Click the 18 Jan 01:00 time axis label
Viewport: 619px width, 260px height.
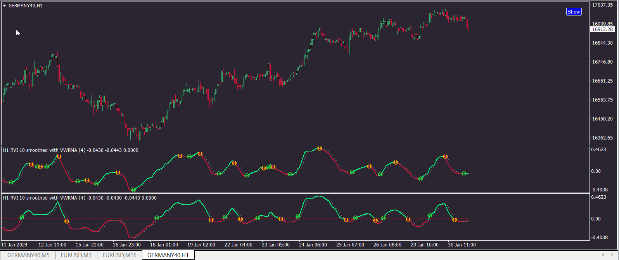tap(164, 245)
